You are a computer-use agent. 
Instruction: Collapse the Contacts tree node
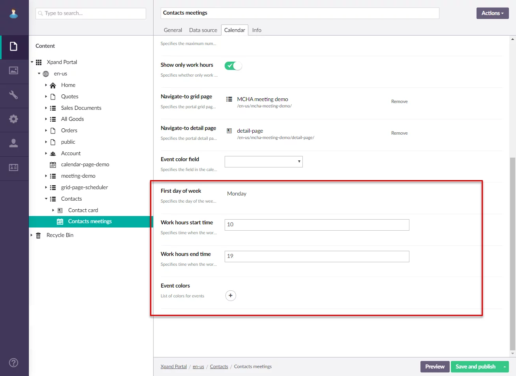click(x=46, y=199)
